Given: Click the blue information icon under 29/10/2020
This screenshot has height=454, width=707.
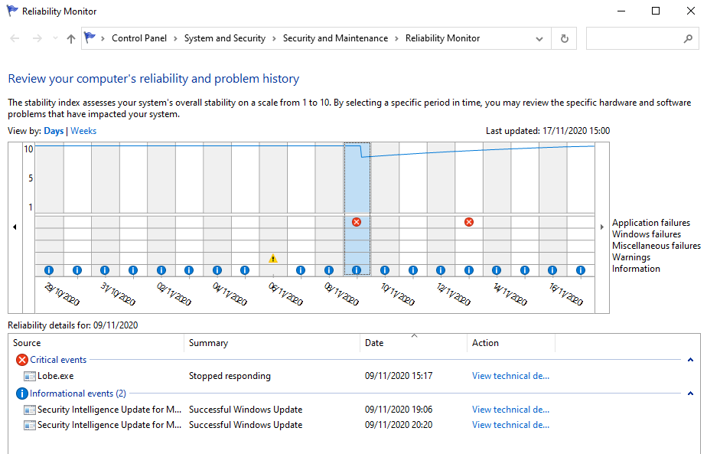Looking at the screenshot, I should pos(48,269).
